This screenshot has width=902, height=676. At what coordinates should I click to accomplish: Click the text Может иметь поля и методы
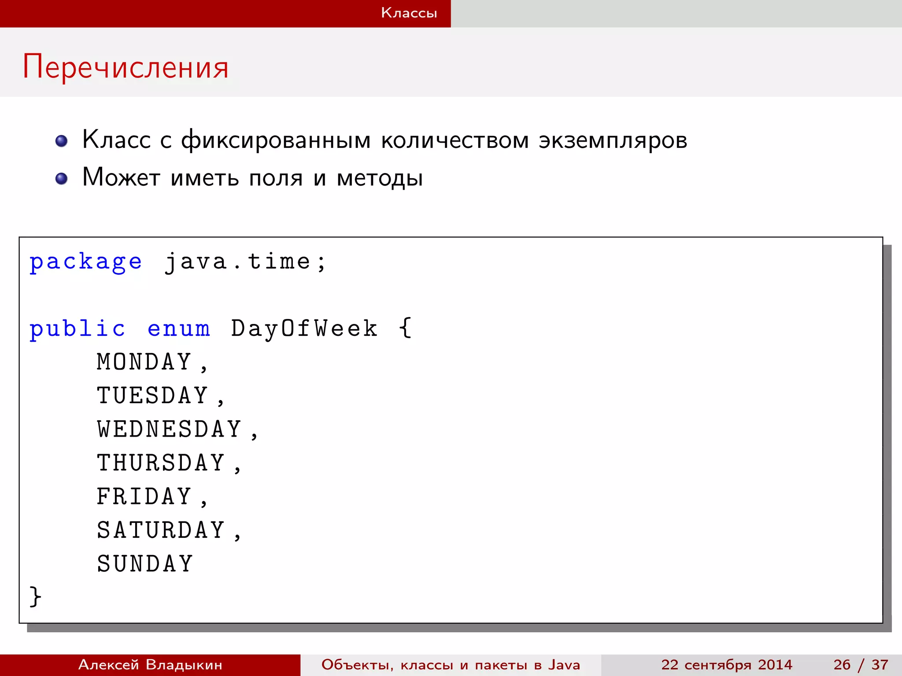tap(253, 178)
